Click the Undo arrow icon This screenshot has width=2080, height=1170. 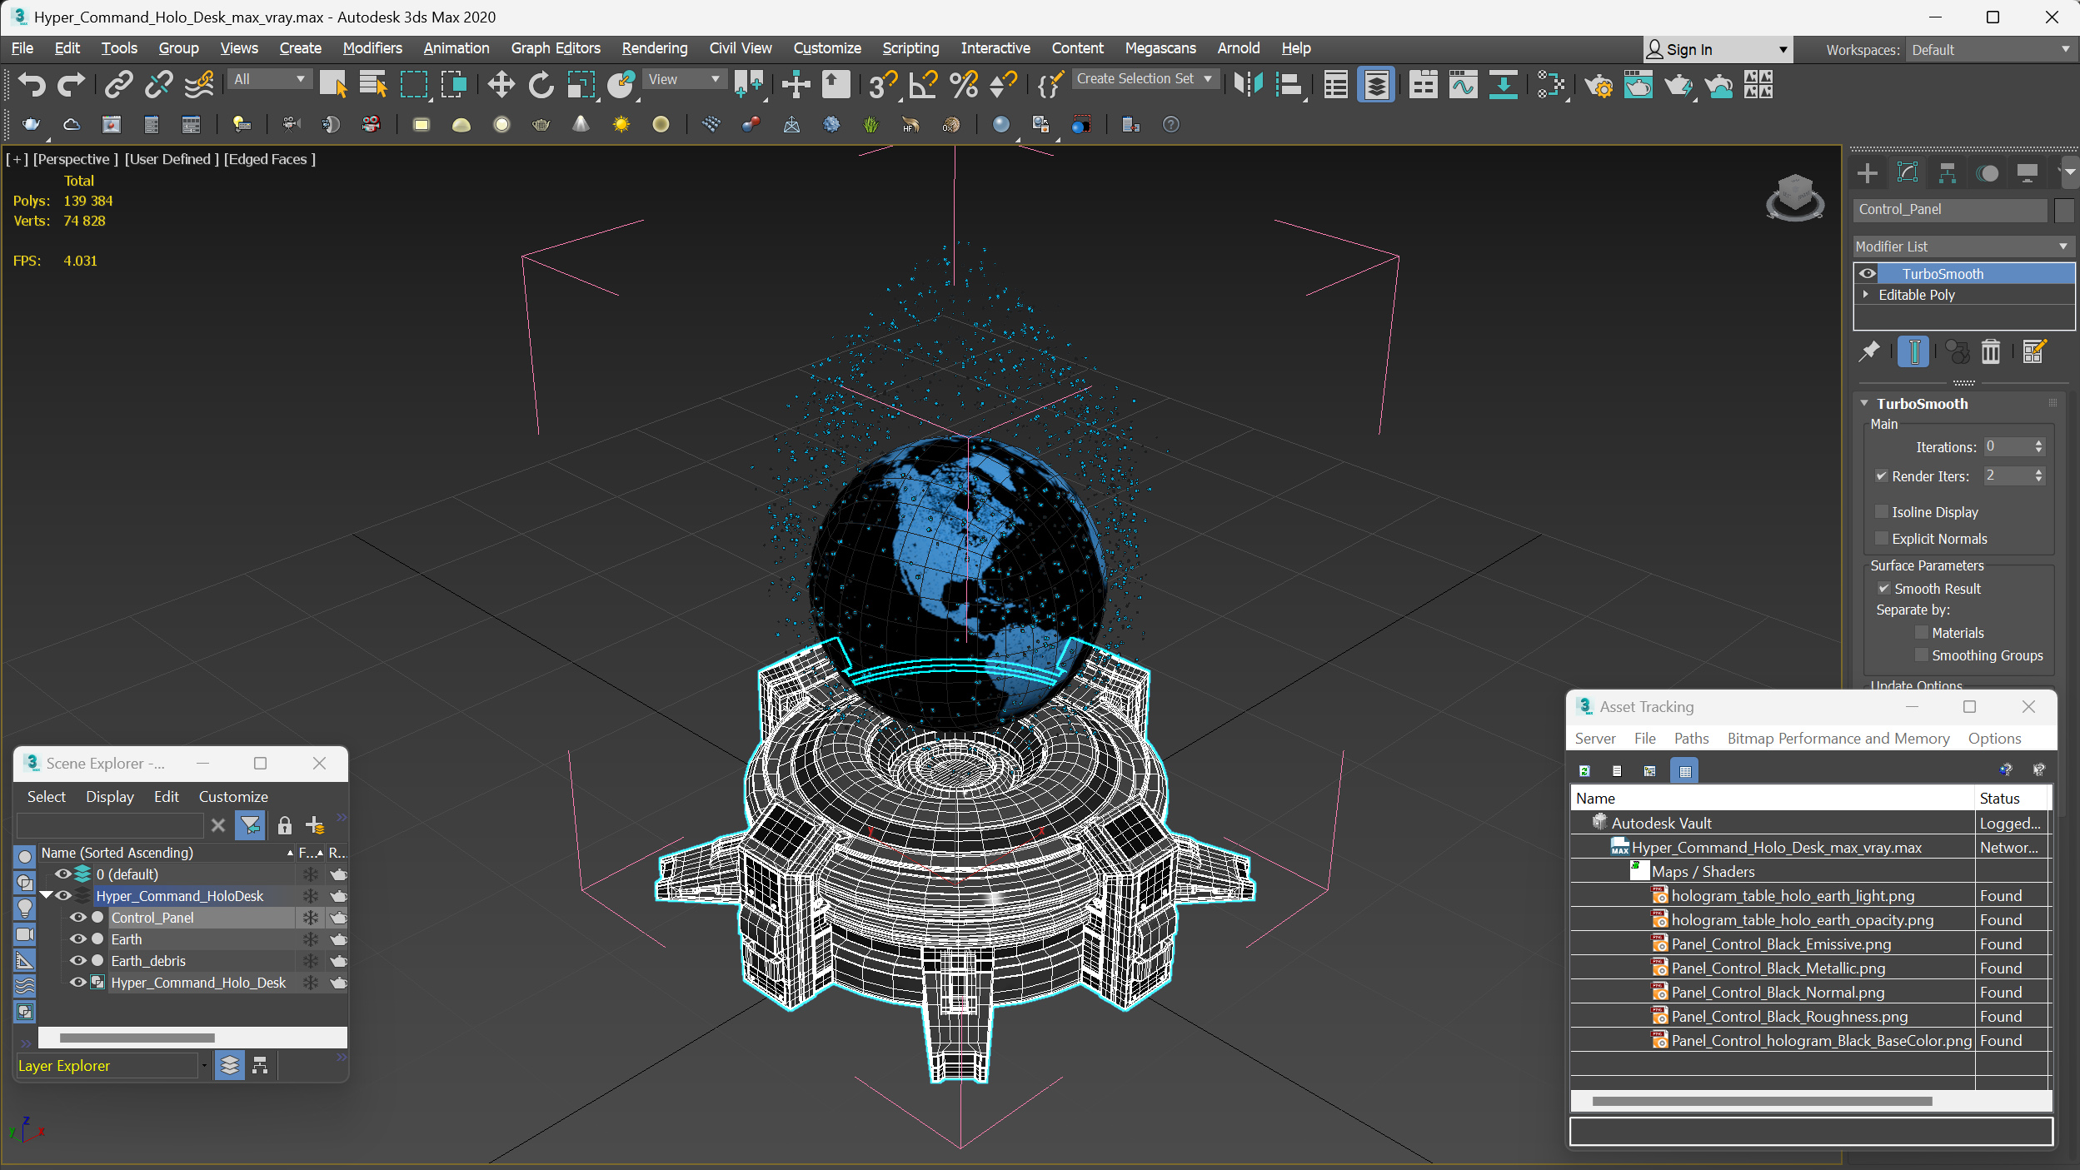point(32,84)
